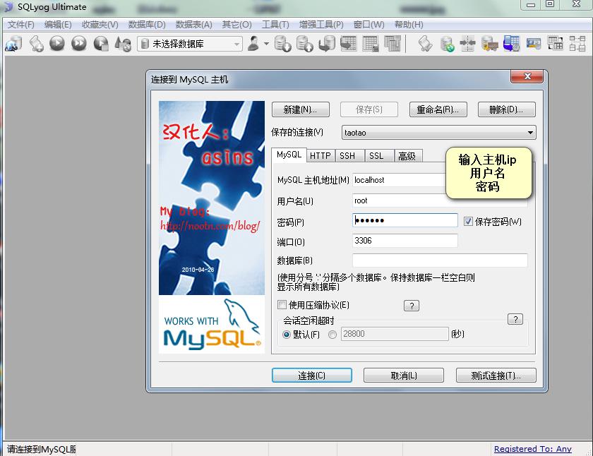Open the 数据库(D) menu
The height and width of the screenshot is (456, 593).
147,25
